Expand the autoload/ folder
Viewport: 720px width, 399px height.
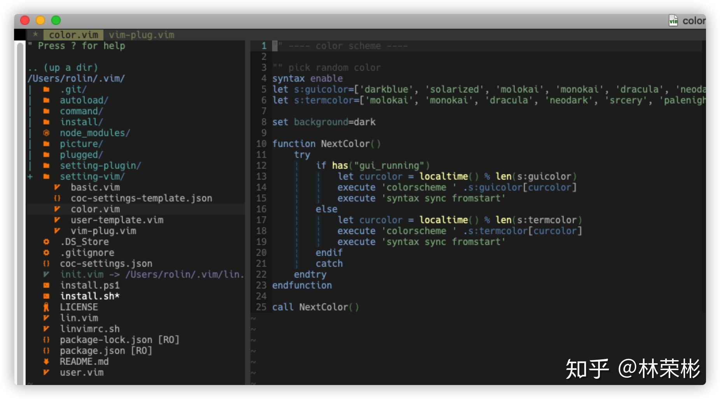84,100
